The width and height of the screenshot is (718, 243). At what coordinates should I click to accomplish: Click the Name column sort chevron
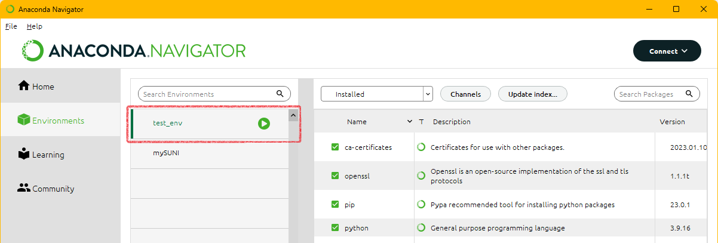[x=410, y=121]
